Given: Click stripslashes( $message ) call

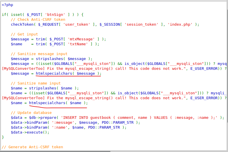Looking at the screenshot, I should [x=64, y=59].
